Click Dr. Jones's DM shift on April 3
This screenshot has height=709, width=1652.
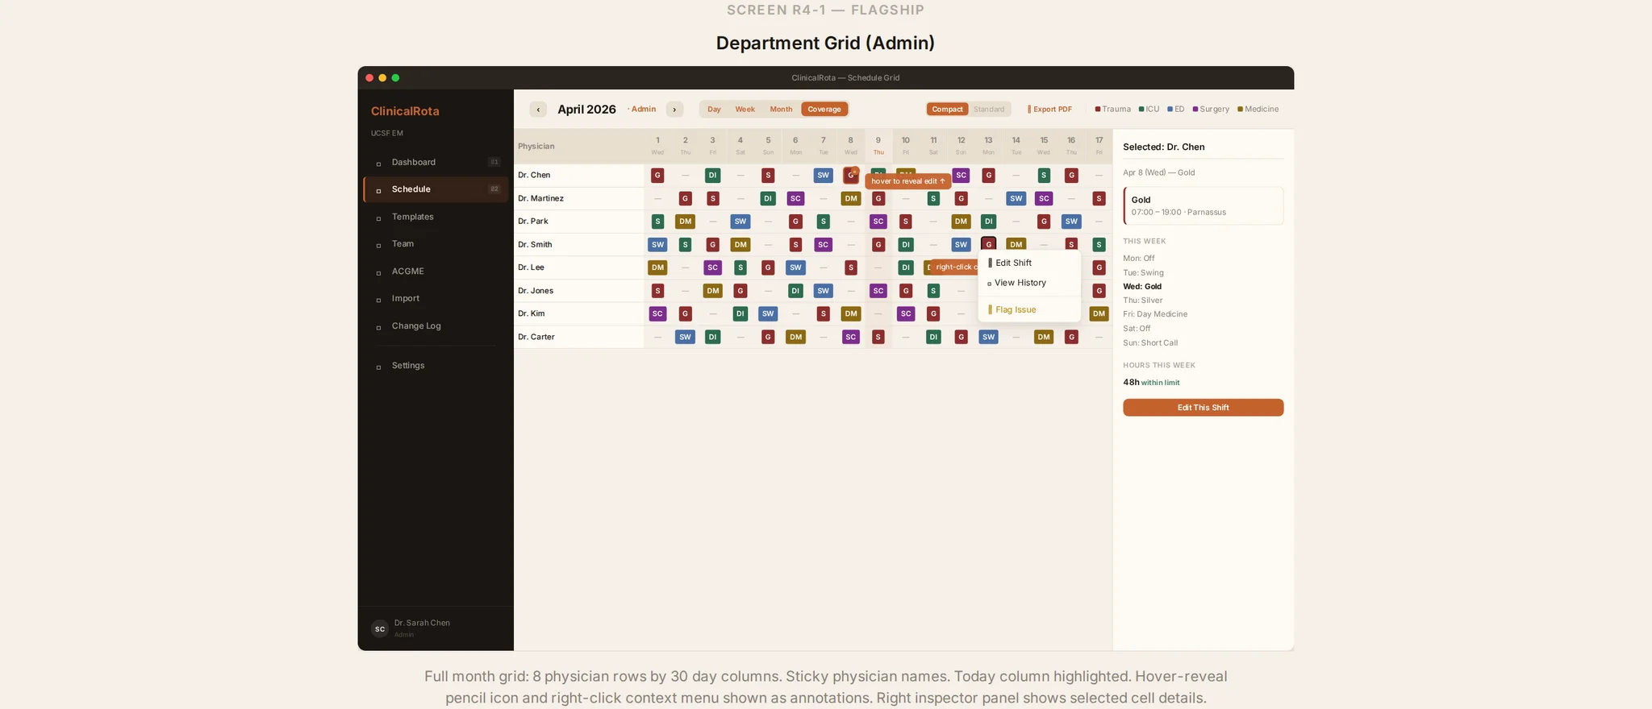pos(713,291)
